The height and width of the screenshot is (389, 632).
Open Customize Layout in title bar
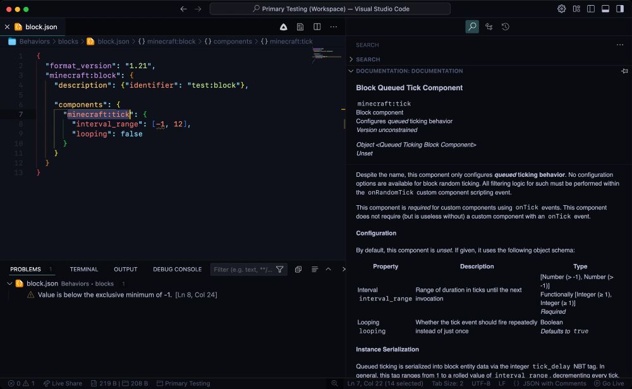pyautogui.click(x=576, y=9)
